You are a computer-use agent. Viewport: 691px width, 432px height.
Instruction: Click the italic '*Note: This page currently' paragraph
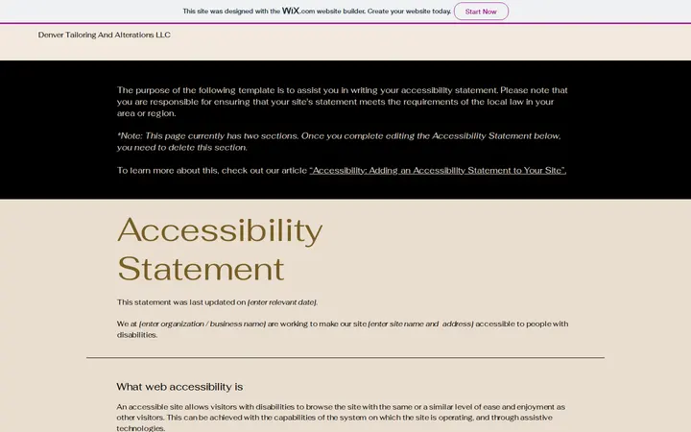click(339, 141)
